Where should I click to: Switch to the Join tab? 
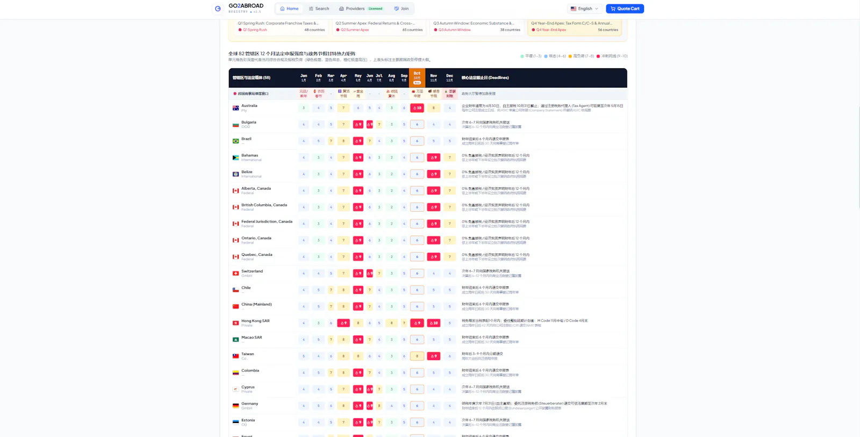tap(402, 9)
